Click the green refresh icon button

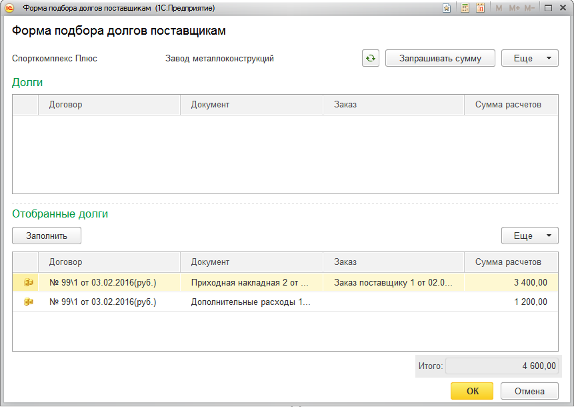(x=371, y=58)
